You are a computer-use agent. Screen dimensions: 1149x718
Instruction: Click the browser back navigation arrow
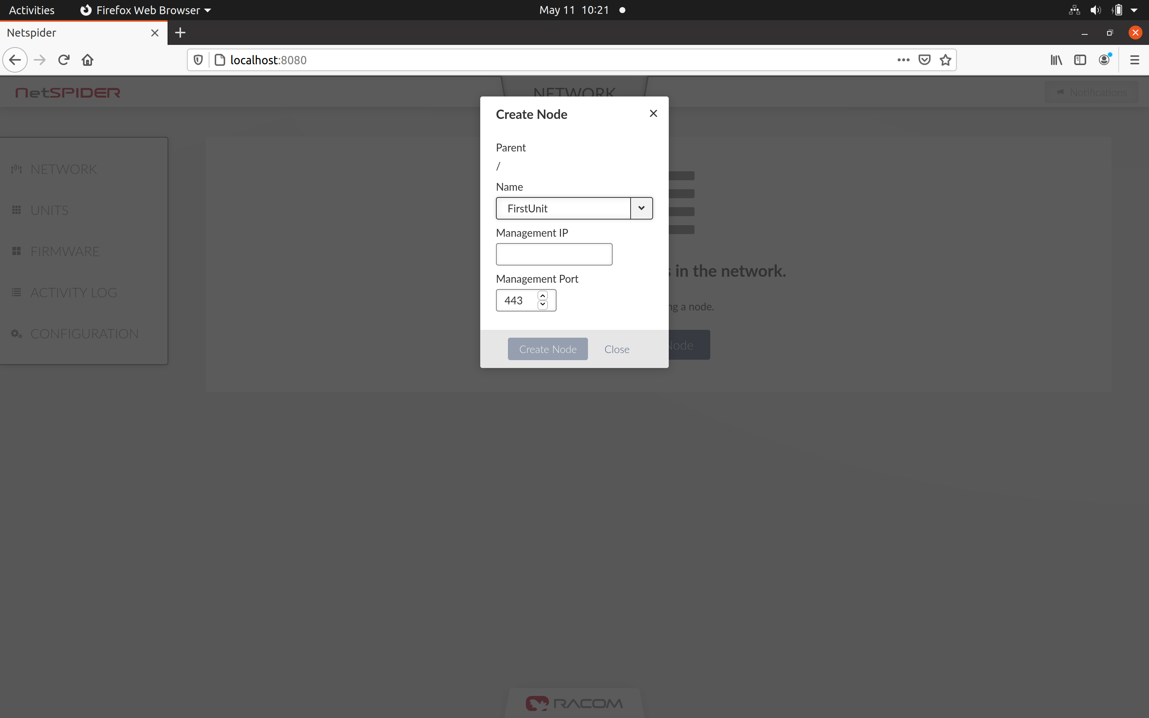pos(15,59)
